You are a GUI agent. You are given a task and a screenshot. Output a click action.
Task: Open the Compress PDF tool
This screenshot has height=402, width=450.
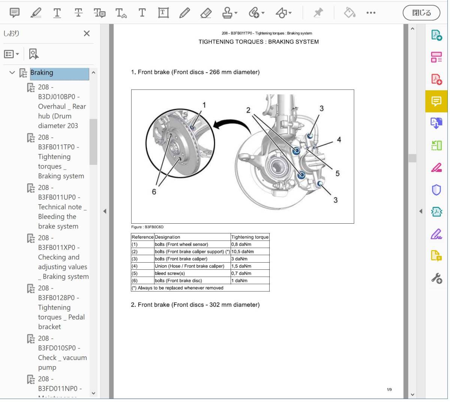click(436, 212)
